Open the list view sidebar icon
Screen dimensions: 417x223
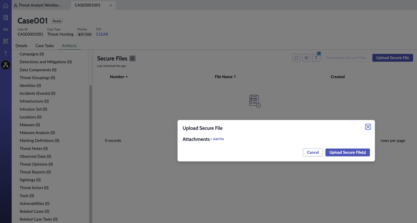(6, 18)
